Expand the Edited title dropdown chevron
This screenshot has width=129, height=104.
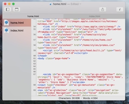pyautogui.click(x=80, y=4)
